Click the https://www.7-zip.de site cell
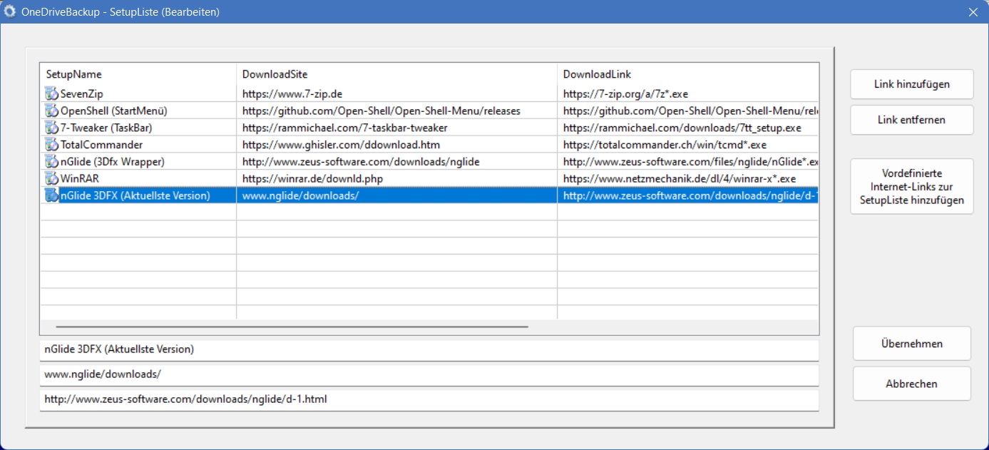The height and width of the screenshot is (450, 989). [x=397, y=93]
